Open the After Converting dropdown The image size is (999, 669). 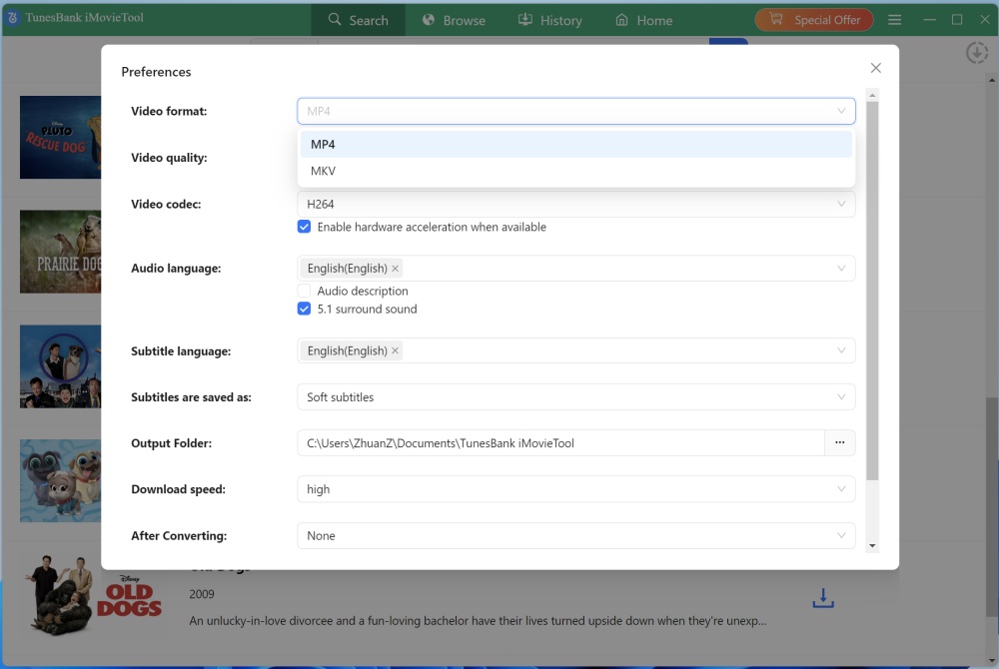coord(575,536)
